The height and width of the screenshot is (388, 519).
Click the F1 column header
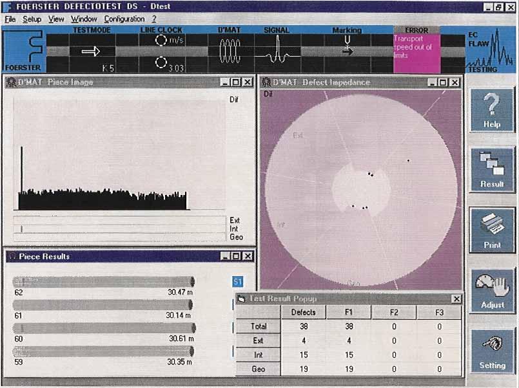tap(349, 312)
